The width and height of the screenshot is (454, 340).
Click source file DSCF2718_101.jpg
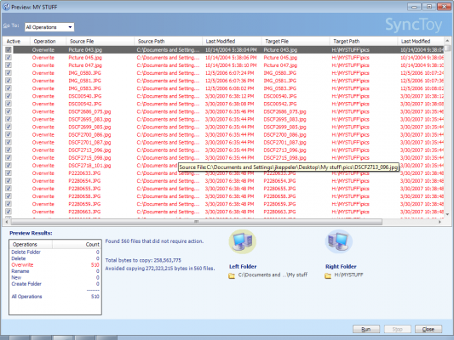tap(89, 166)
